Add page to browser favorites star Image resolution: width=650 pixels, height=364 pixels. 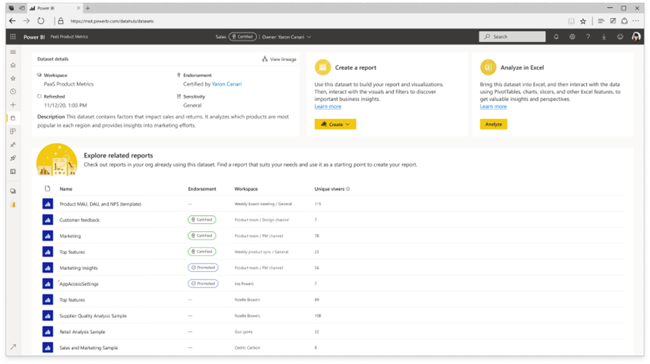coord(583,21)
